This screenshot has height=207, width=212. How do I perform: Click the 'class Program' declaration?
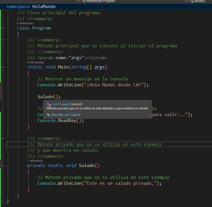pos(34,28)
